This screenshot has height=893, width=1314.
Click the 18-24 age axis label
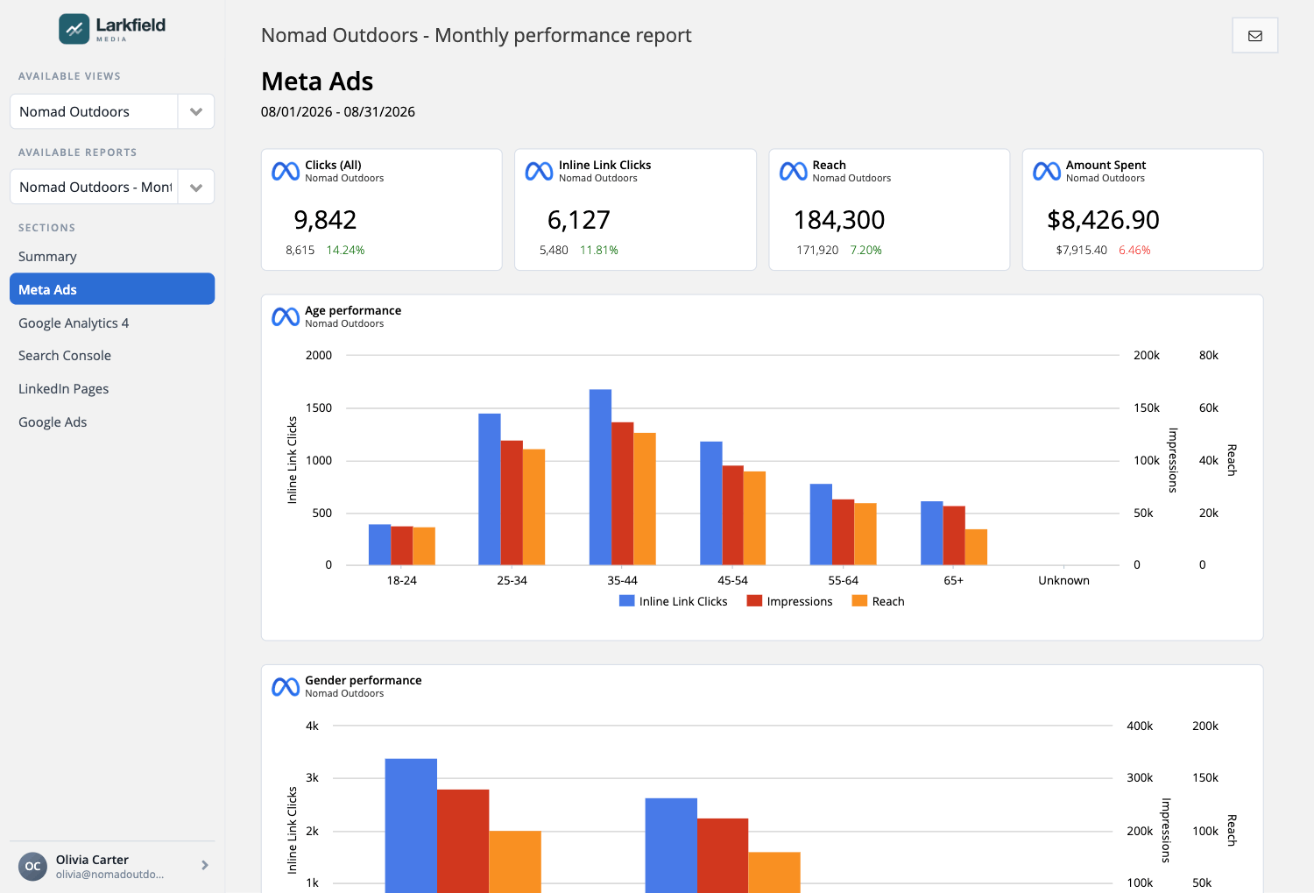(x=401, y=580)
